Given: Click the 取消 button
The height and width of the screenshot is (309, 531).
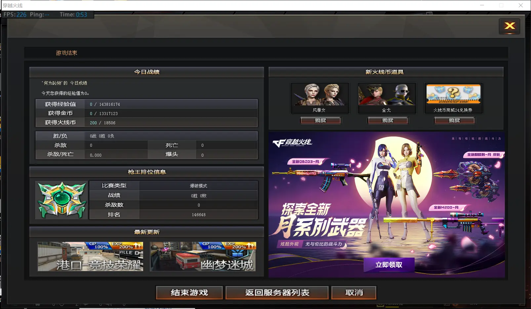Looking at the screenshot, I should [354, 292].
